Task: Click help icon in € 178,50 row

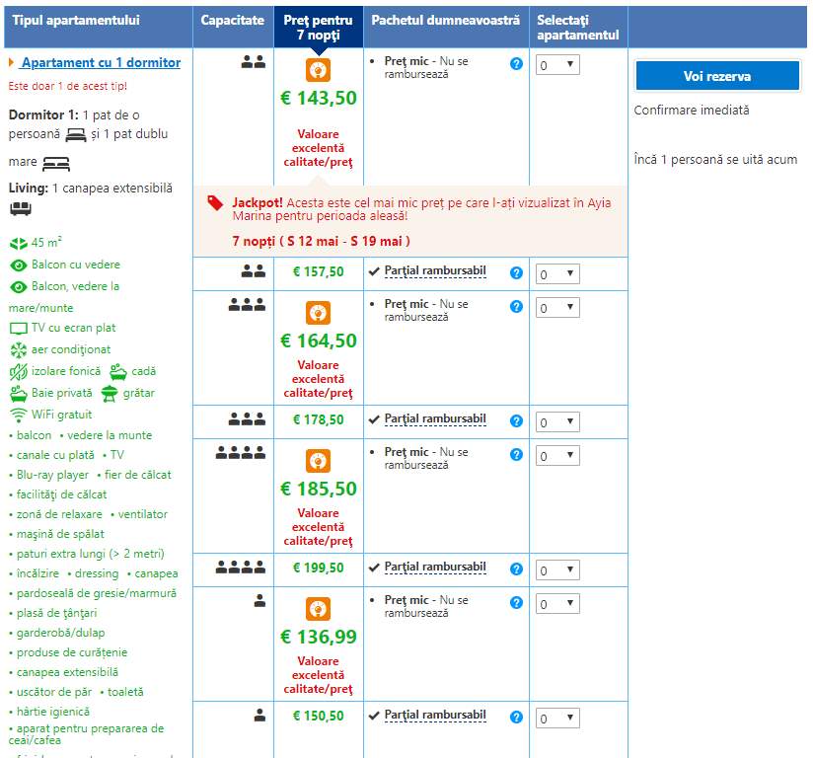Action: pyautogui.click(x=516, y=420)
